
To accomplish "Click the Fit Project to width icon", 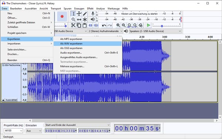I will point(135,25).
